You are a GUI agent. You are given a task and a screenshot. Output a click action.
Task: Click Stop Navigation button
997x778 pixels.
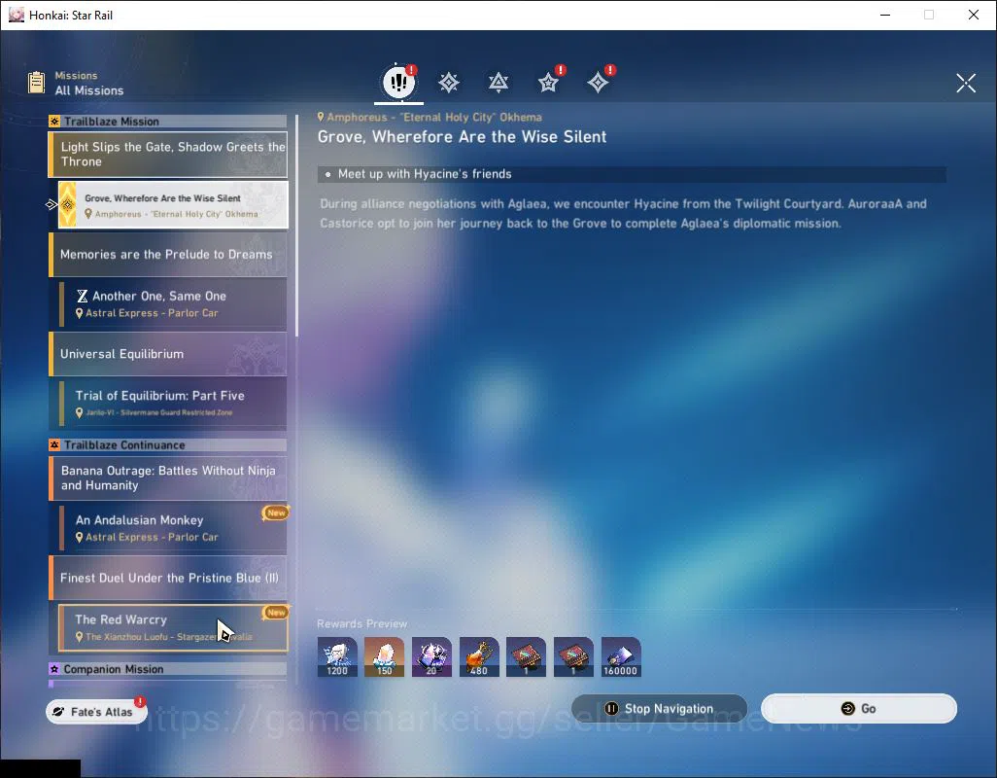pyautogui.click(x=660, y=709)
